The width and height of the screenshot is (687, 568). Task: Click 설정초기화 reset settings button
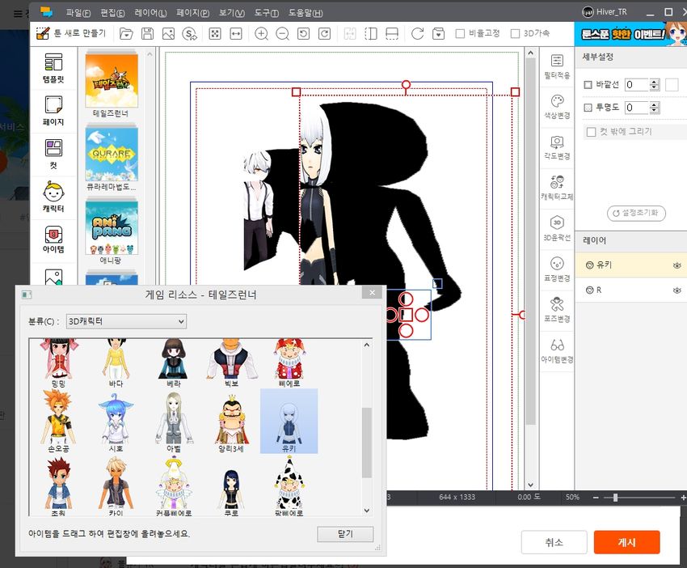click(636, 213)
